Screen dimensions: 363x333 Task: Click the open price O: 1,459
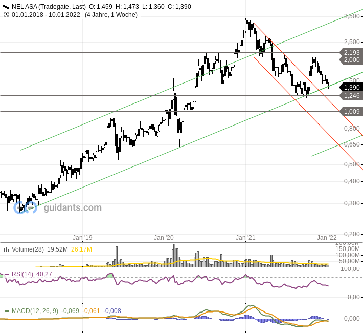[101, 7]
